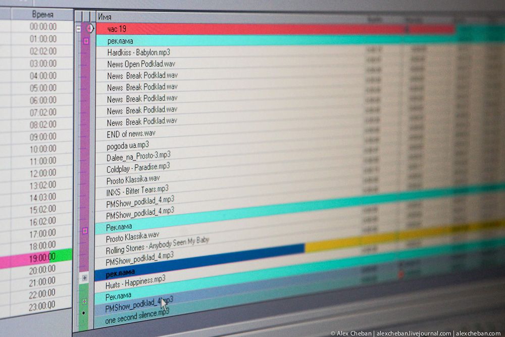Select Hardkiss - Babylon.mp3 track

pos(139,52)
